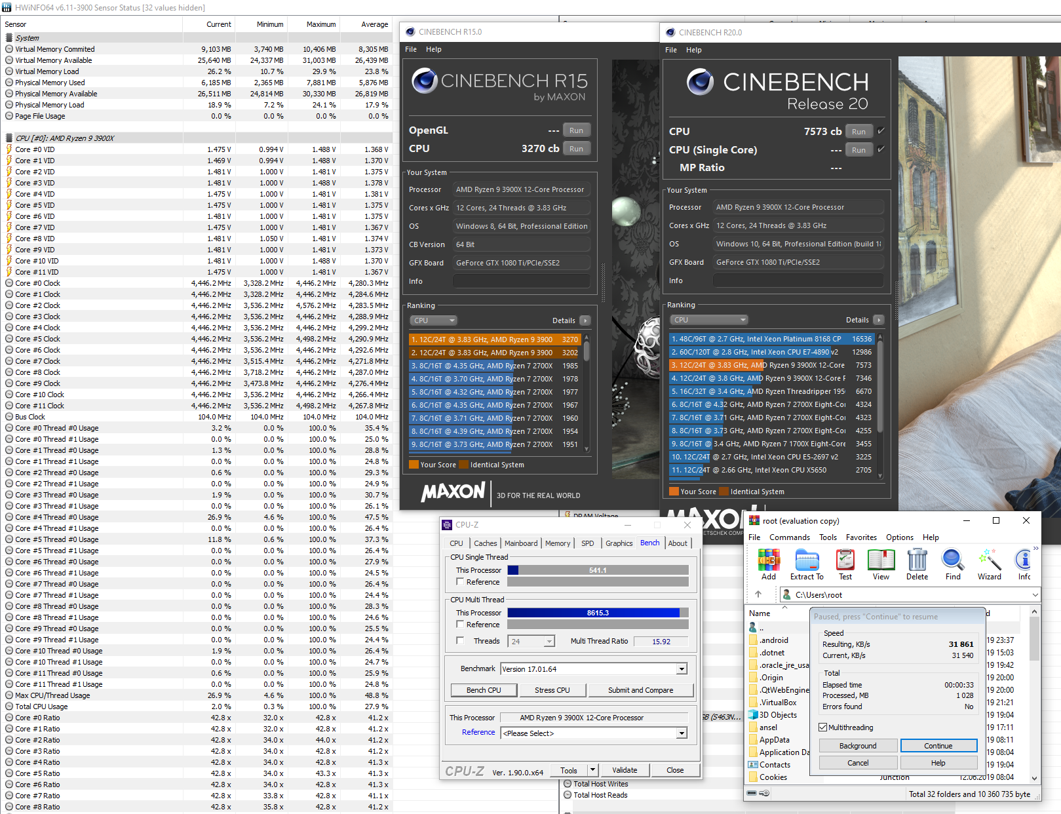Click the ansel folder icon in WinRAR
The image size is (1061, 814).
753,727
